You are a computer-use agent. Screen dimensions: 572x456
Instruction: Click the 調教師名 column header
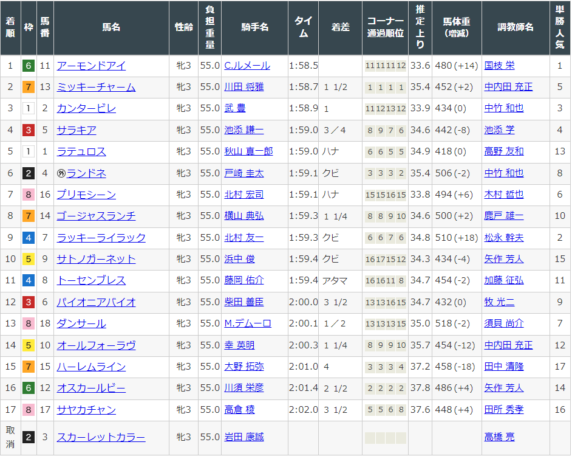click(x=516, y=27)
